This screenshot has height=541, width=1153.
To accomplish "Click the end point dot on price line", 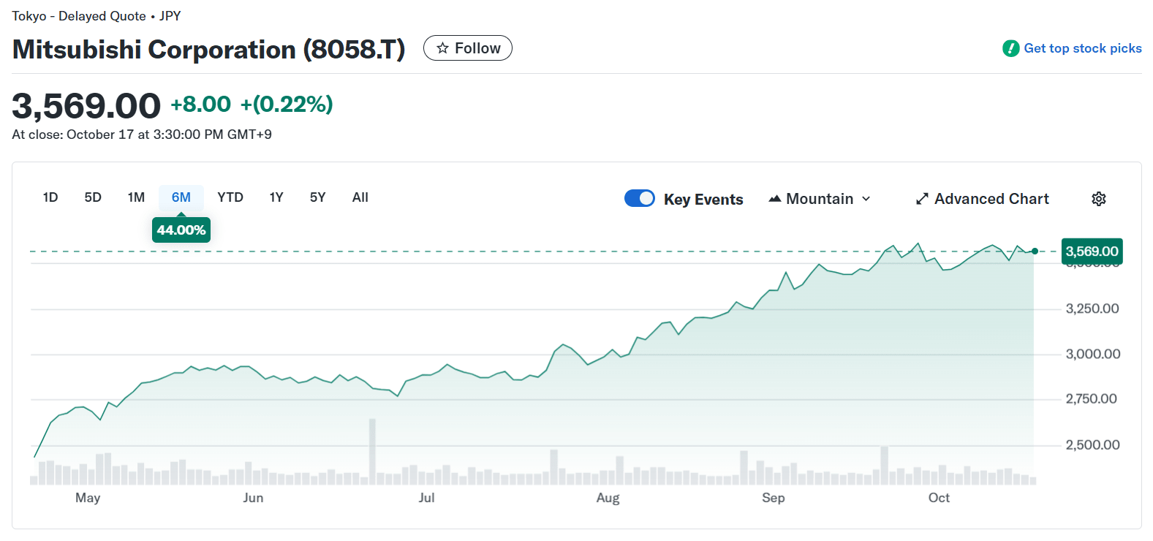I will coord(1035,251).
